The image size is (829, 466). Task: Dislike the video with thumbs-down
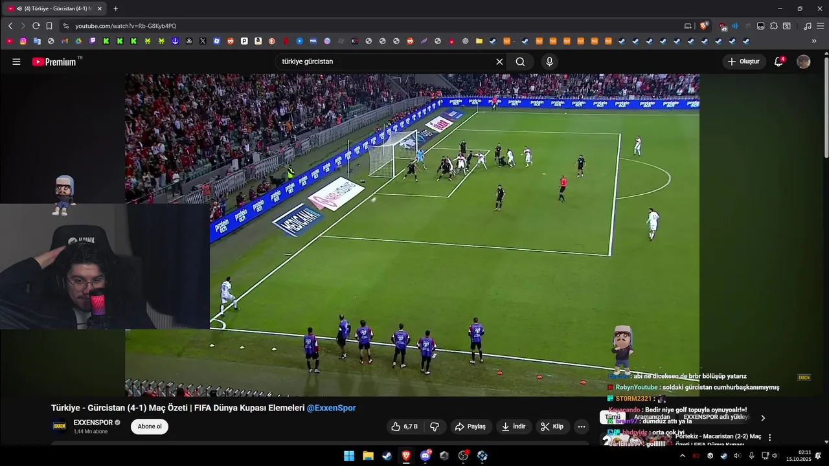pyautogui.click(x=435, y=427)
